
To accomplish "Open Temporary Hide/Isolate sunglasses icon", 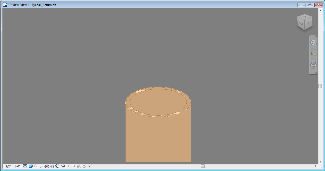I will [x=63, y=166].
